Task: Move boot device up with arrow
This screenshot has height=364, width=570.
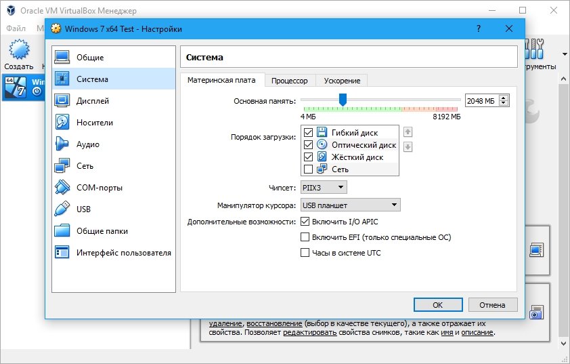Action: [408, 132]
